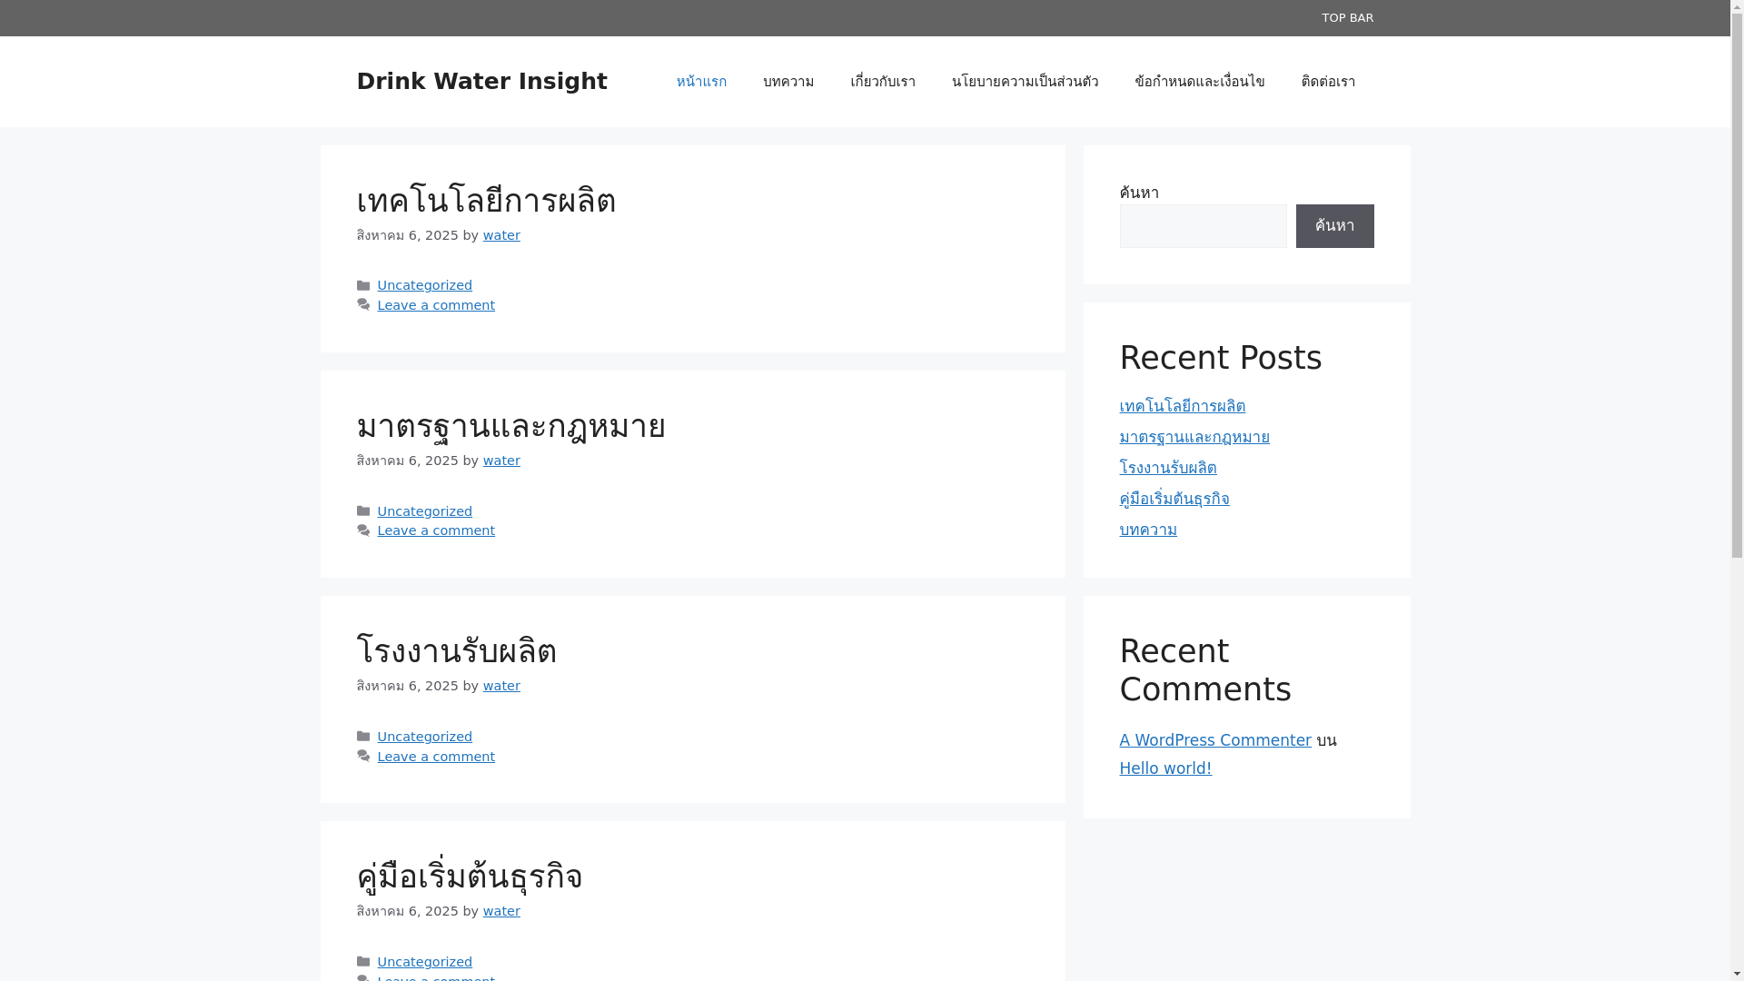Click comments icon in เทคโนโลยีการผลิต post meta
1744x981 pixels.
363,305
